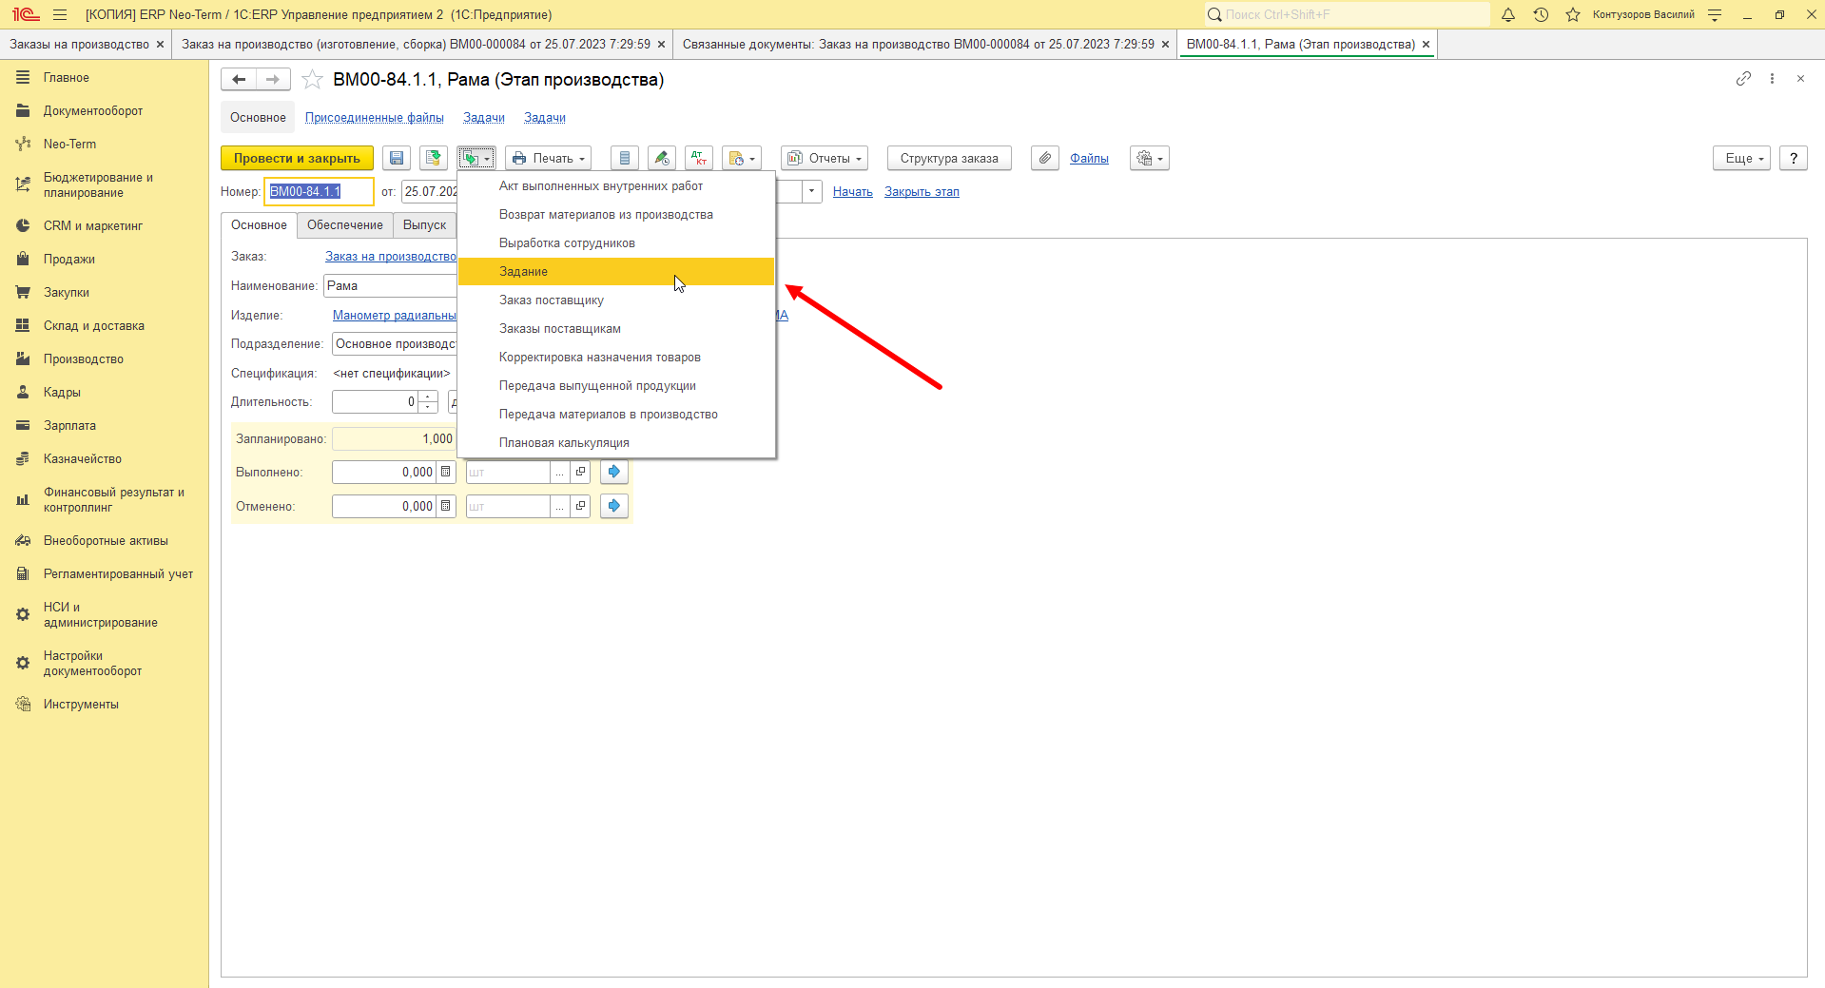This screenshot has height=988, width=1825.
Task: Choose Плановая калькуляция menu item
Action: [616, 443]
